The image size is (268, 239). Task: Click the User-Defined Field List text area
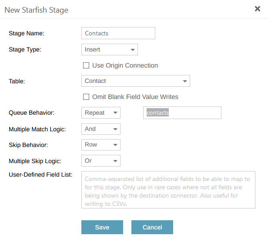tap(168, 190)
